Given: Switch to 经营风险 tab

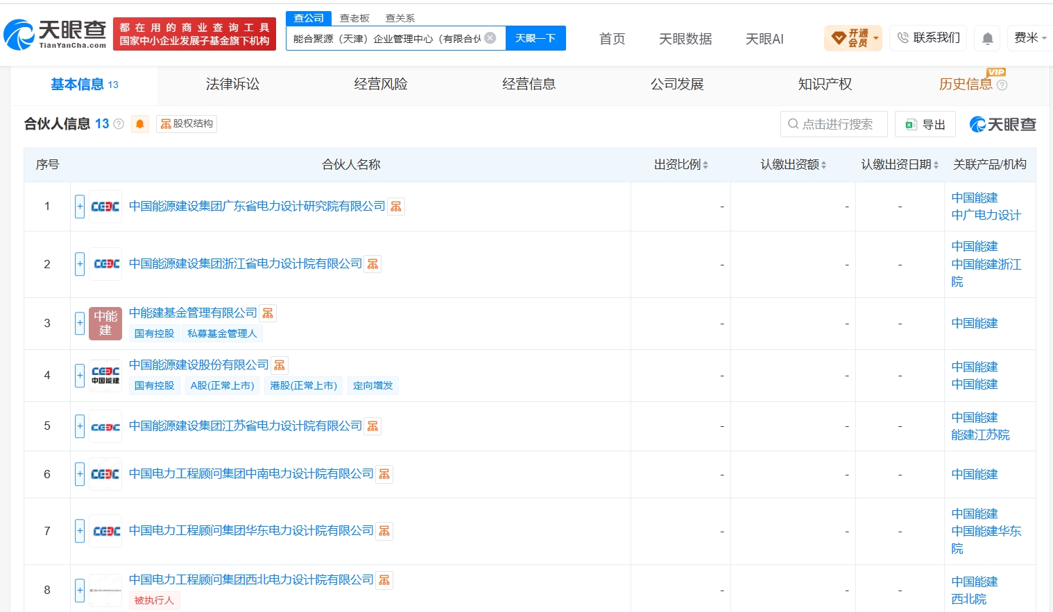Looking at the screenshot, I should (x=381, y=85).
